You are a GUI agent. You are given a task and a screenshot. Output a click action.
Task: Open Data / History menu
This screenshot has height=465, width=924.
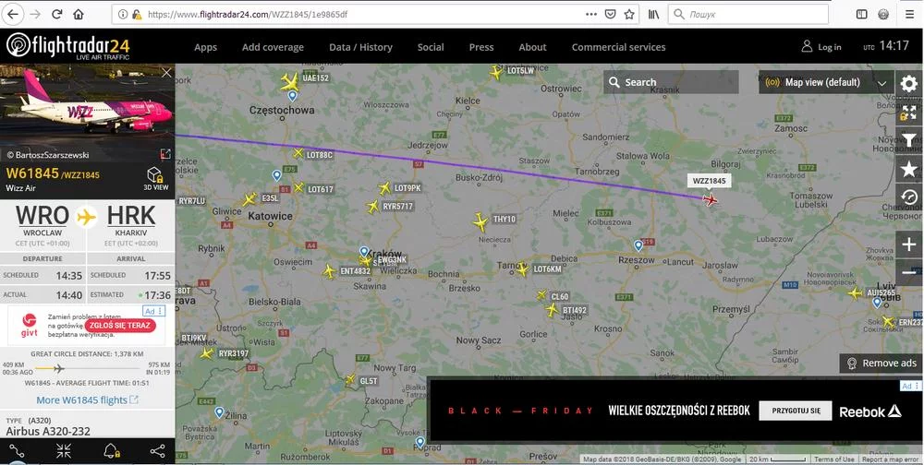point(360,47)
